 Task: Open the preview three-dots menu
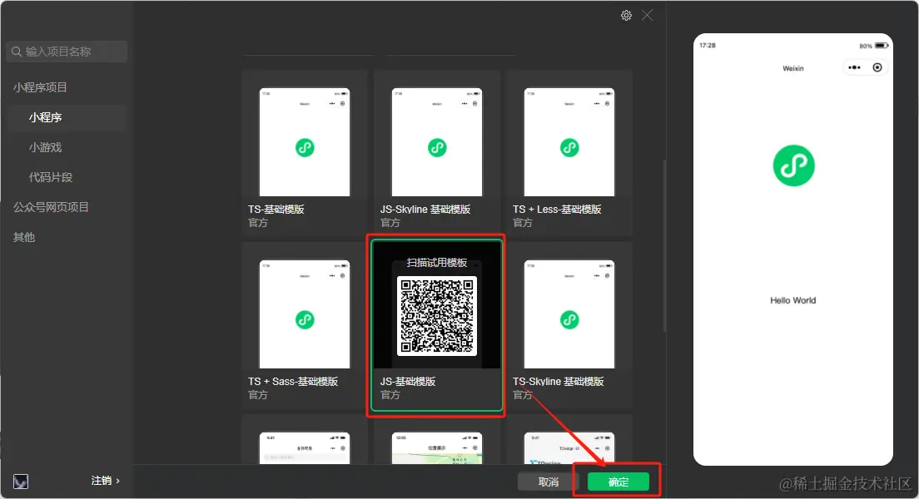click(855, 67)
